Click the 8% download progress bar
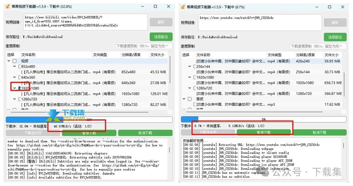Image resolution: width=353 pixels, height=186 pixels. 264,119
